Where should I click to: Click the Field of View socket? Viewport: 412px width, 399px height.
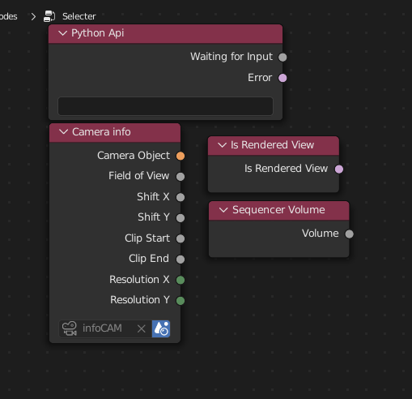181,177
